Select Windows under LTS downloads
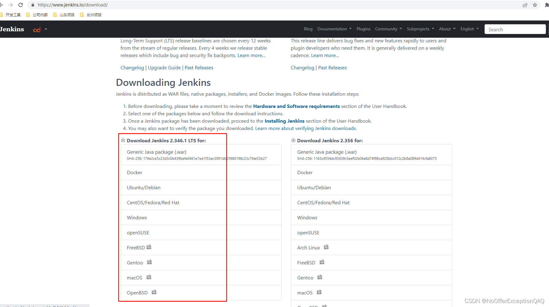Screen dimensions: 549x307 [201, 218]
